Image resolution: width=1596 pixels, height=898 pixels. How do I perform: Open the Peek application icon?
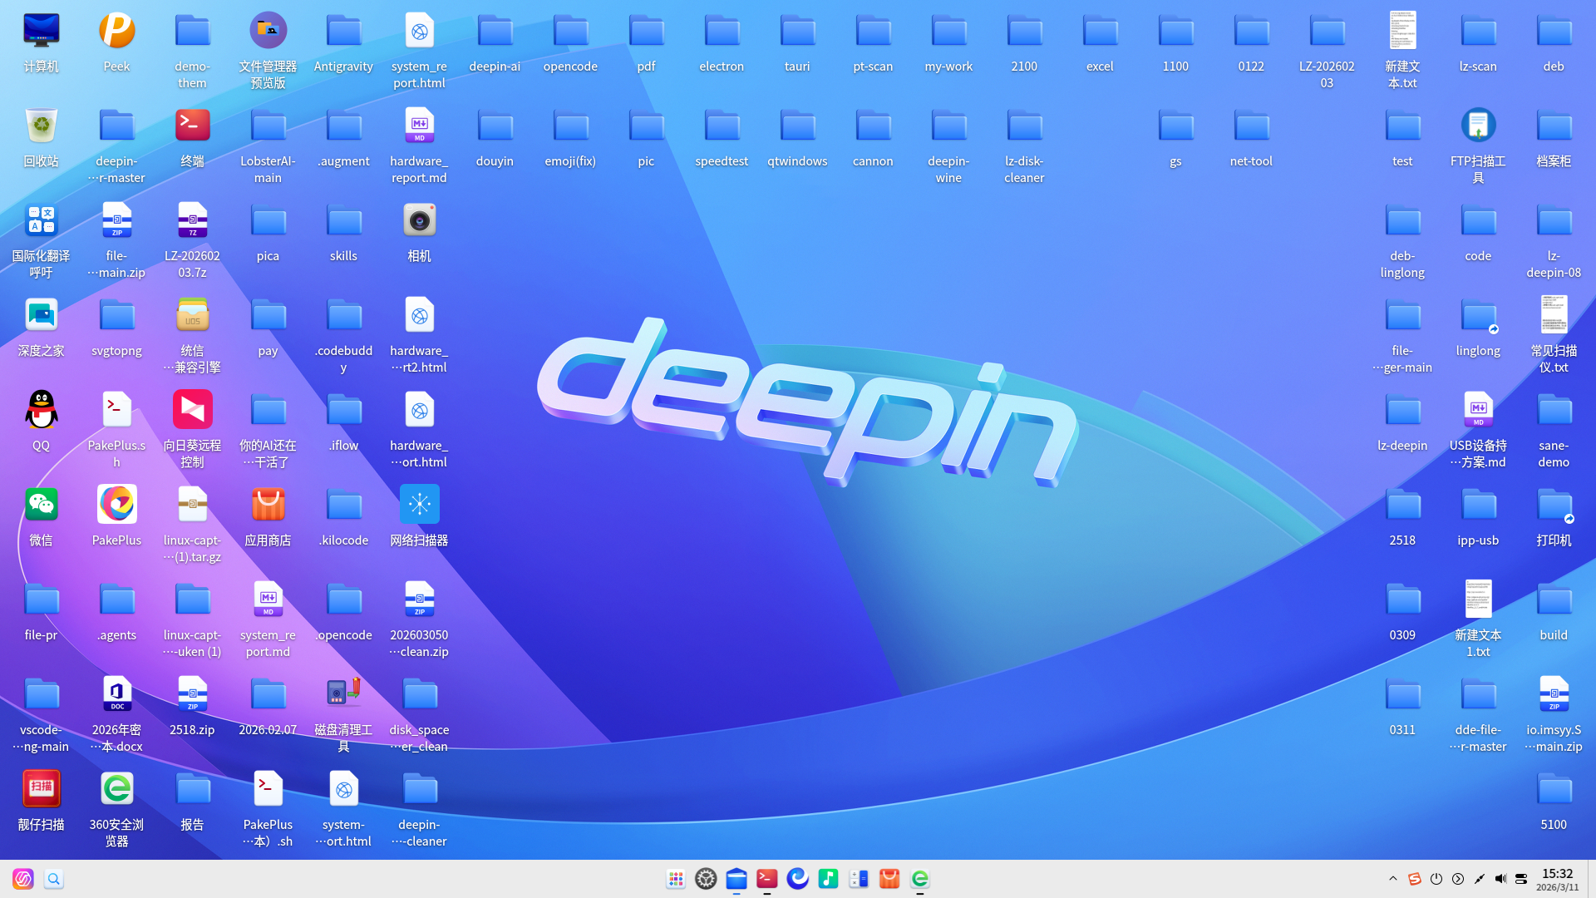point(116,32)
